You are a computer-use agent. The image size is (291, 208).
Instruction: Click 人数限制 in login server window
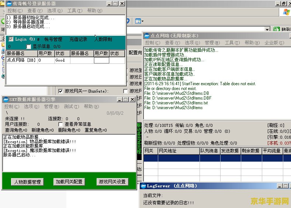click(x=103, y=39)
